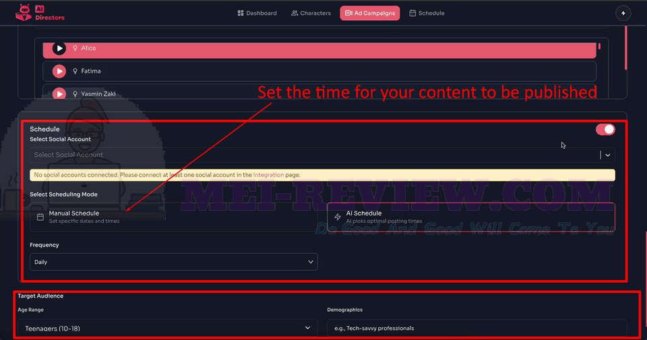Play Yasmin Zaki voice preview
Screen dimensions: 647x340
[x=59, y=94]
